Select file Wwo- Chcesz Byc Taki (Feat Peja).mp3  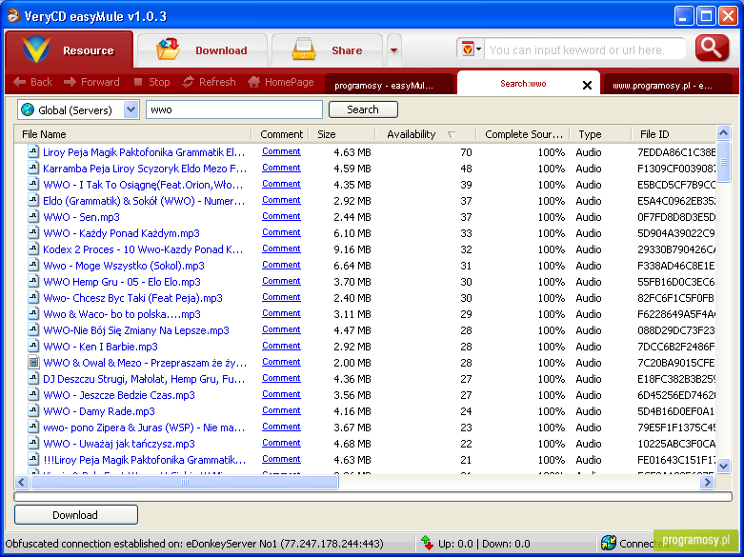[x=132, y=297]
